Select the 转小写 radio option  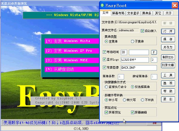106,100
